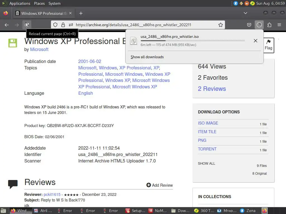Click the browser back arrow
The width and height of the screenshot is (286, 214).
[7, 25]
